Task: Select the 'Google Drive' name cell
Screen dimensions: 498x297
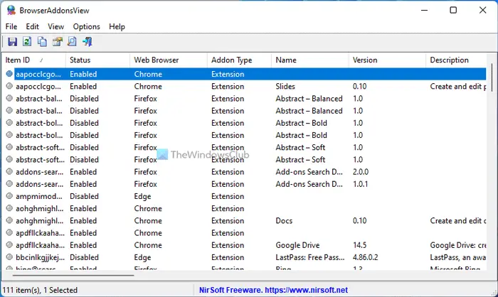Action: [x=297, y=245]
